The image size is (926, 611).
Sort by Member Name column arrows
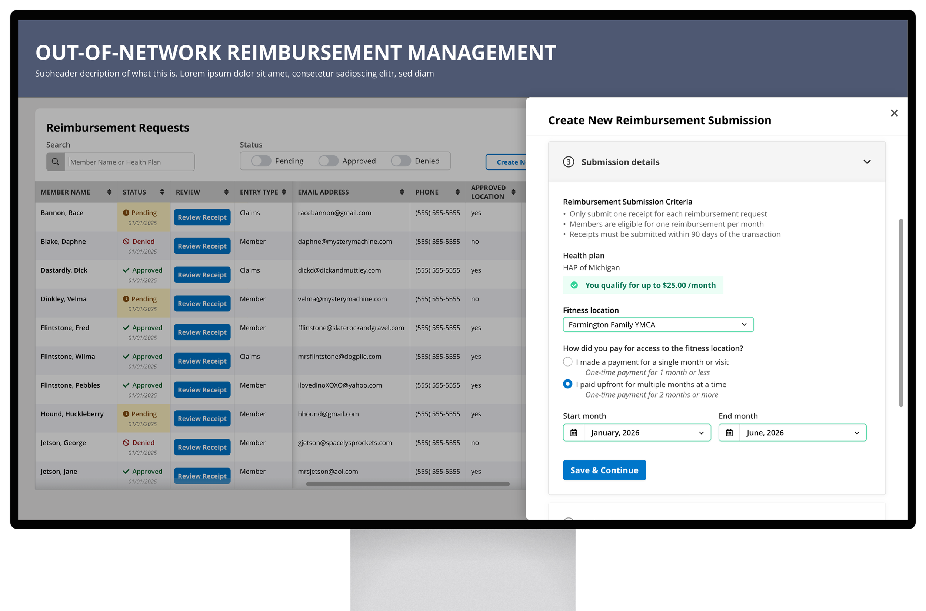tap(109, 192)
